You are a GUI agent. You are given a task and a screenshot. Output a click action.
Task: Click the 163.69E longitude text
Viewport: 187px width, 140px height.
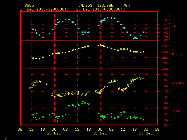click(105, 6)
